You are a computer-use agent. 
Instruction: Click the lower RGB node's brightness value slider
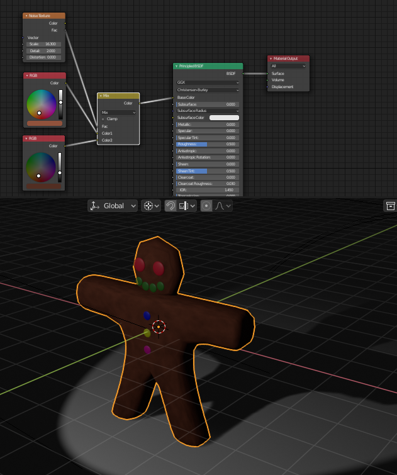click(x=60, y=167)
